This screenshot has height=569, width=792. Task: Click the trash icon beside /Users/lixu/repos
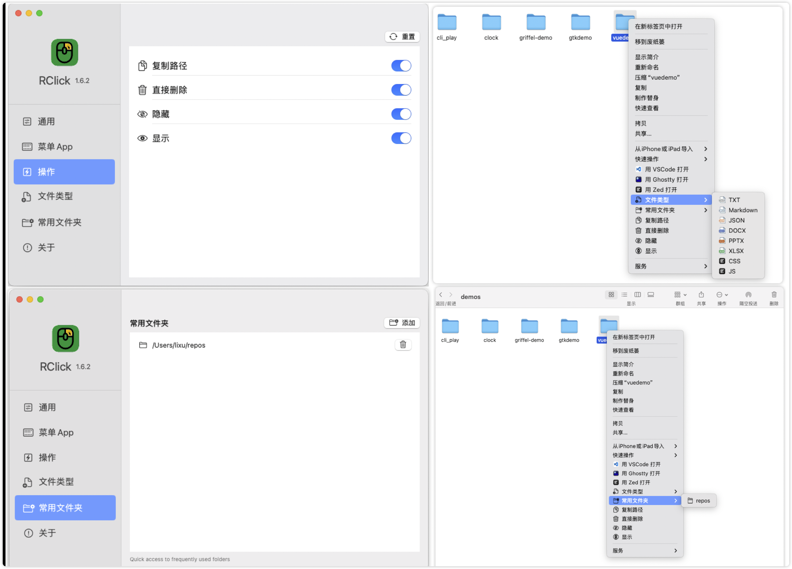pyautogui.click(x=403, y=345)
